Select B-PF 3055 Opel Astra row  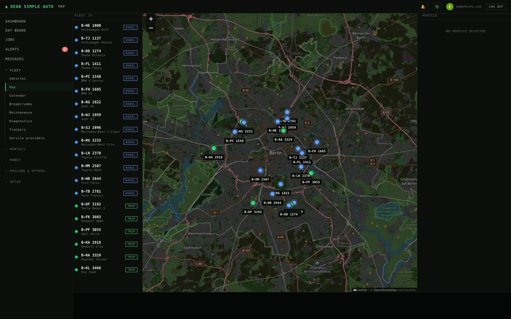pyautogui.click(x=108, y=232)
